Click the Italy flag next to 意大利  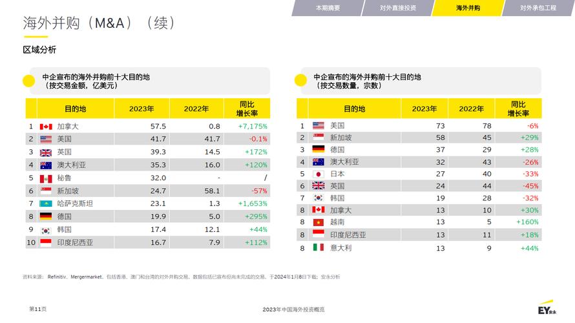(319, 247)
